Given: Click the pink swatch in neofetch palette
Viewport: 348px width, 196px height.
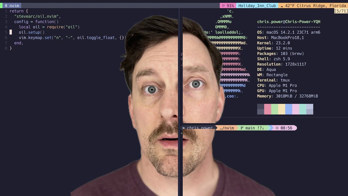Looking at the screenshot, I should (296, 109).
